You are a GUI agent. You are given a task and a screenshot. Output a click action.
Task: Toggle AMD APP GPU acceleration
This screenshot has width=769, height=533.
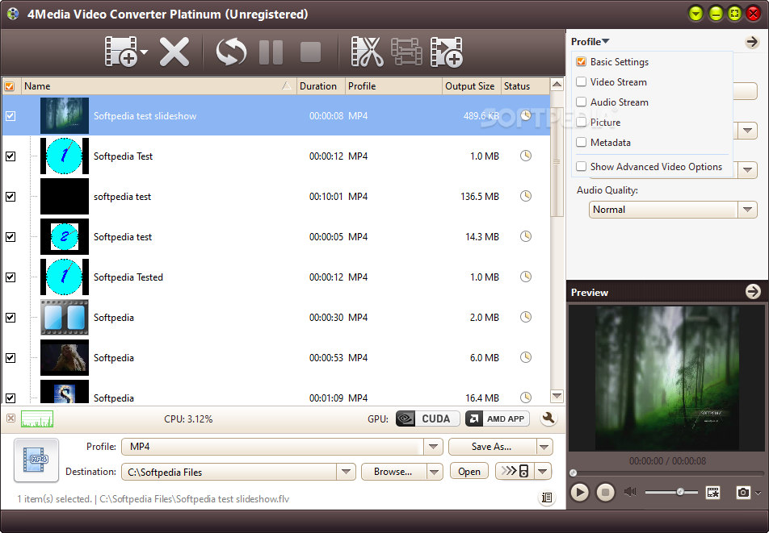(x=498, y=419)
